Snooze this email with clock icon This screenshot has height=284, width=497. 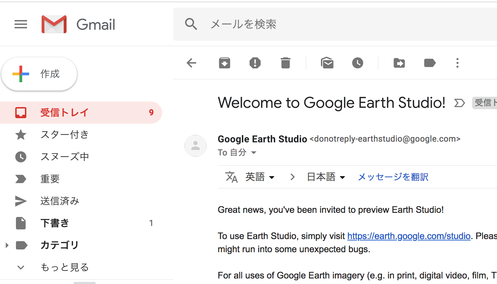[358, 63]
